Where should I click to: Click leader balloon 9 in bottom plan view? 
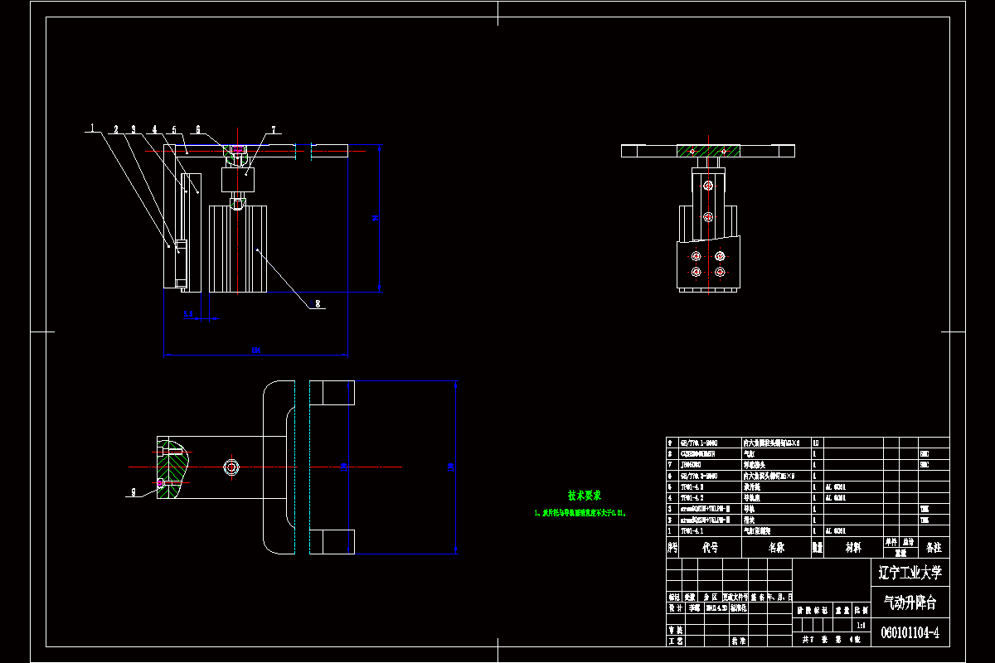[x=133, y=492]
